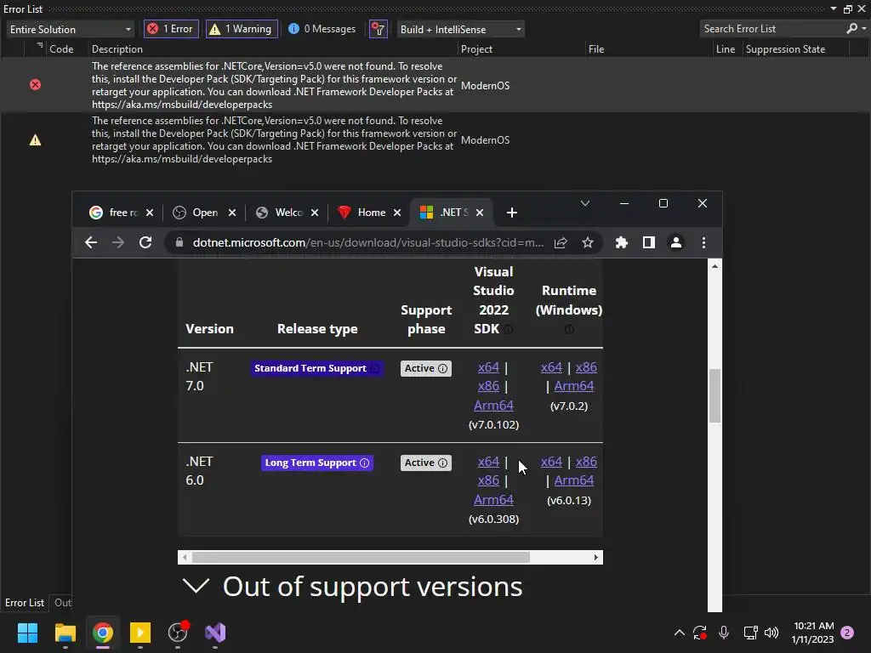Expand Out of support versions section
This screenshot has width=871, height=653.
(353, 587)
